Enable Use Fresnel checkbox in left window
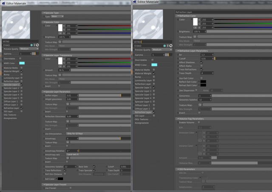 [x=71, y=188]
